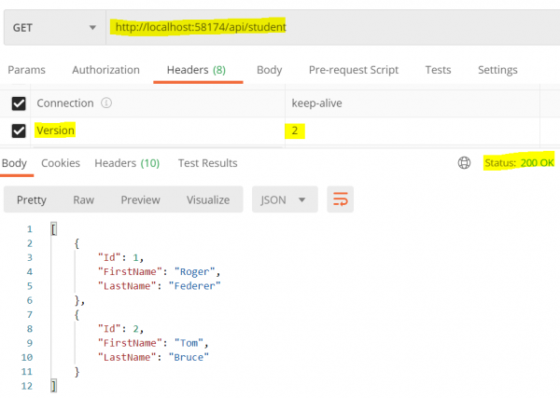
Task: Select the request Body tab
Action: (x=269, y=70)
